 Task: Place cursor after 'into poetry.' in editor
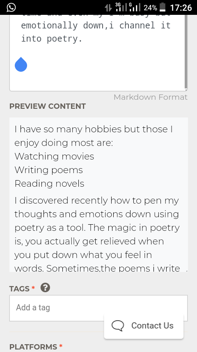(83, 39)
